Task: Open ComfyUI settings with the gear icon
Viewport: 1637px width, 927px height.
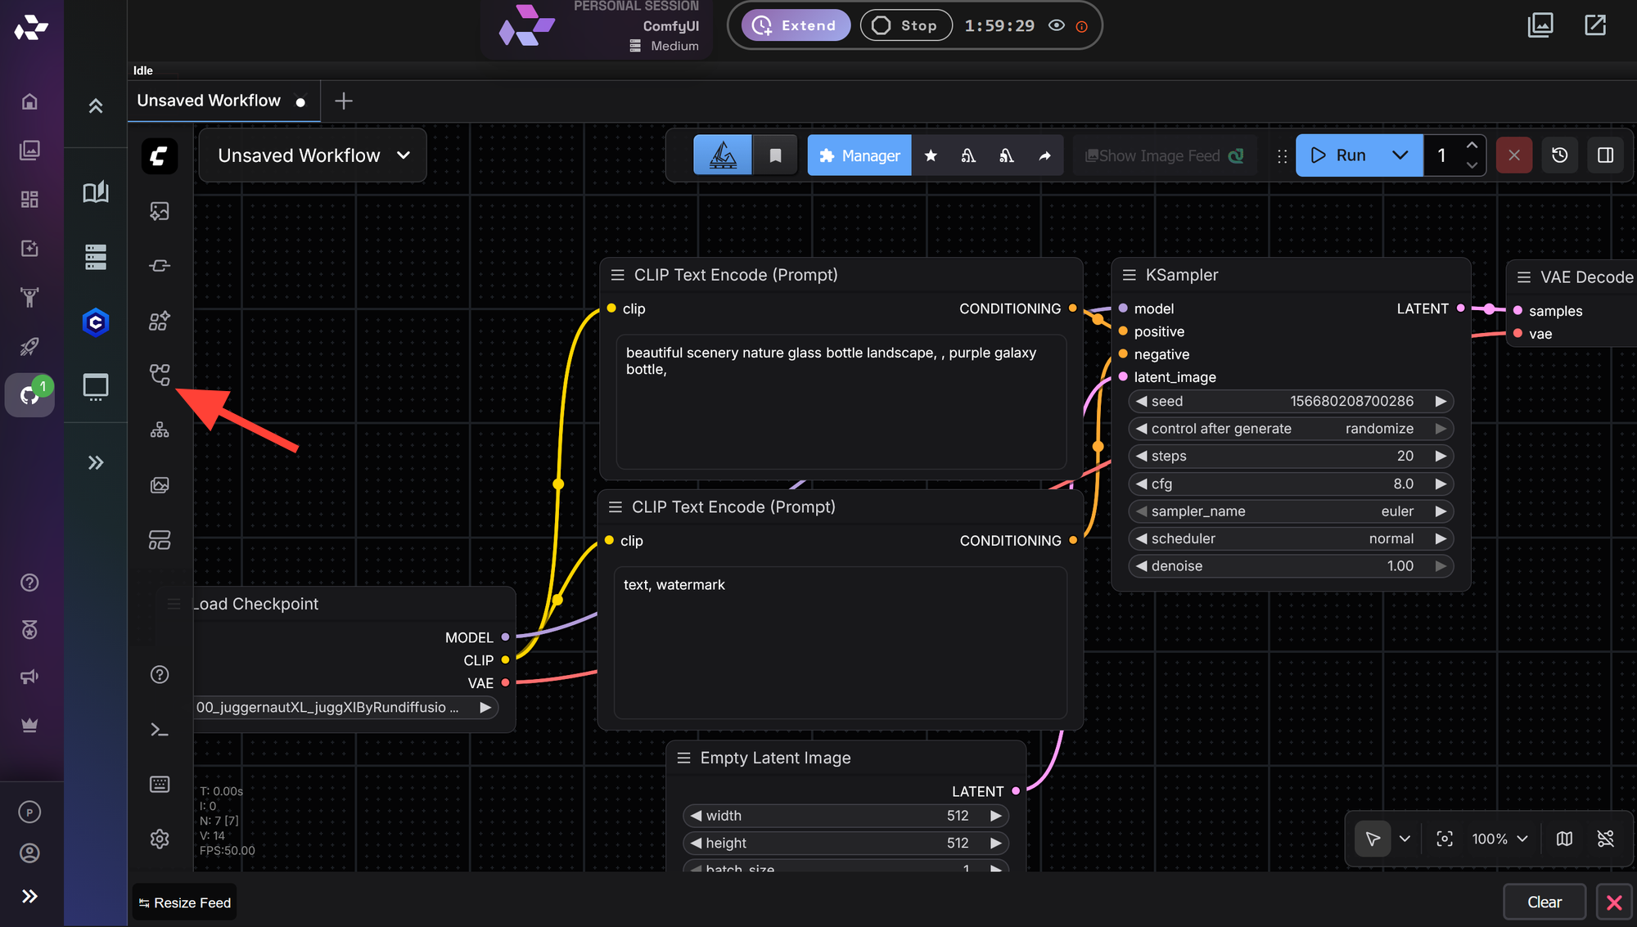Action: click(160, 839)
